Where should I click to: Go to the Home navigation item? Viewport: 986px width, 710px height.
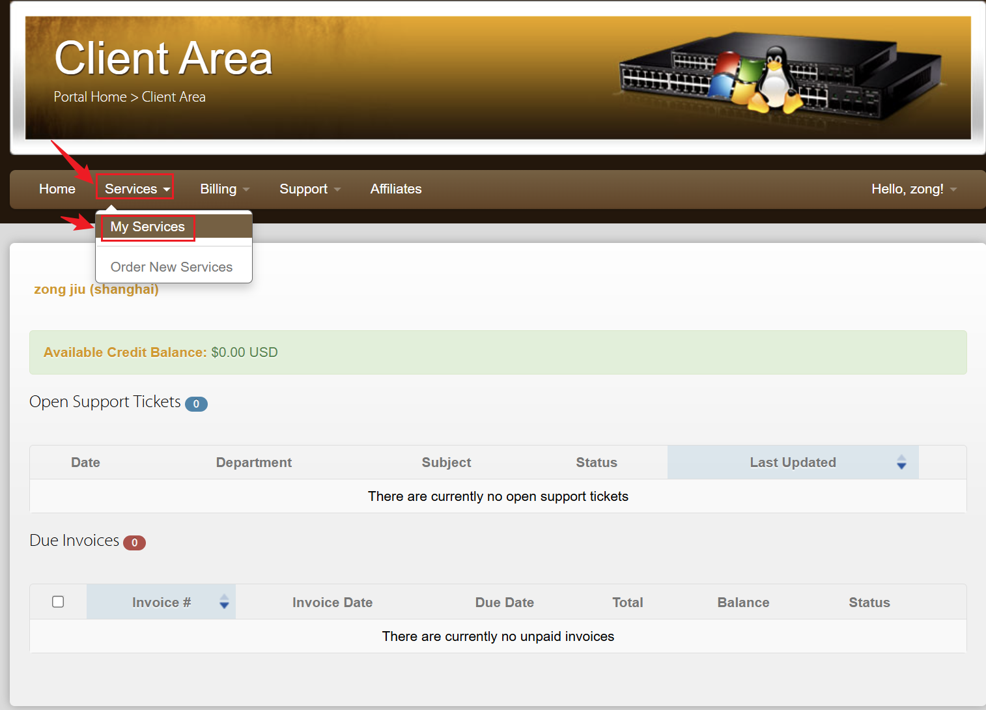(57, 189)
